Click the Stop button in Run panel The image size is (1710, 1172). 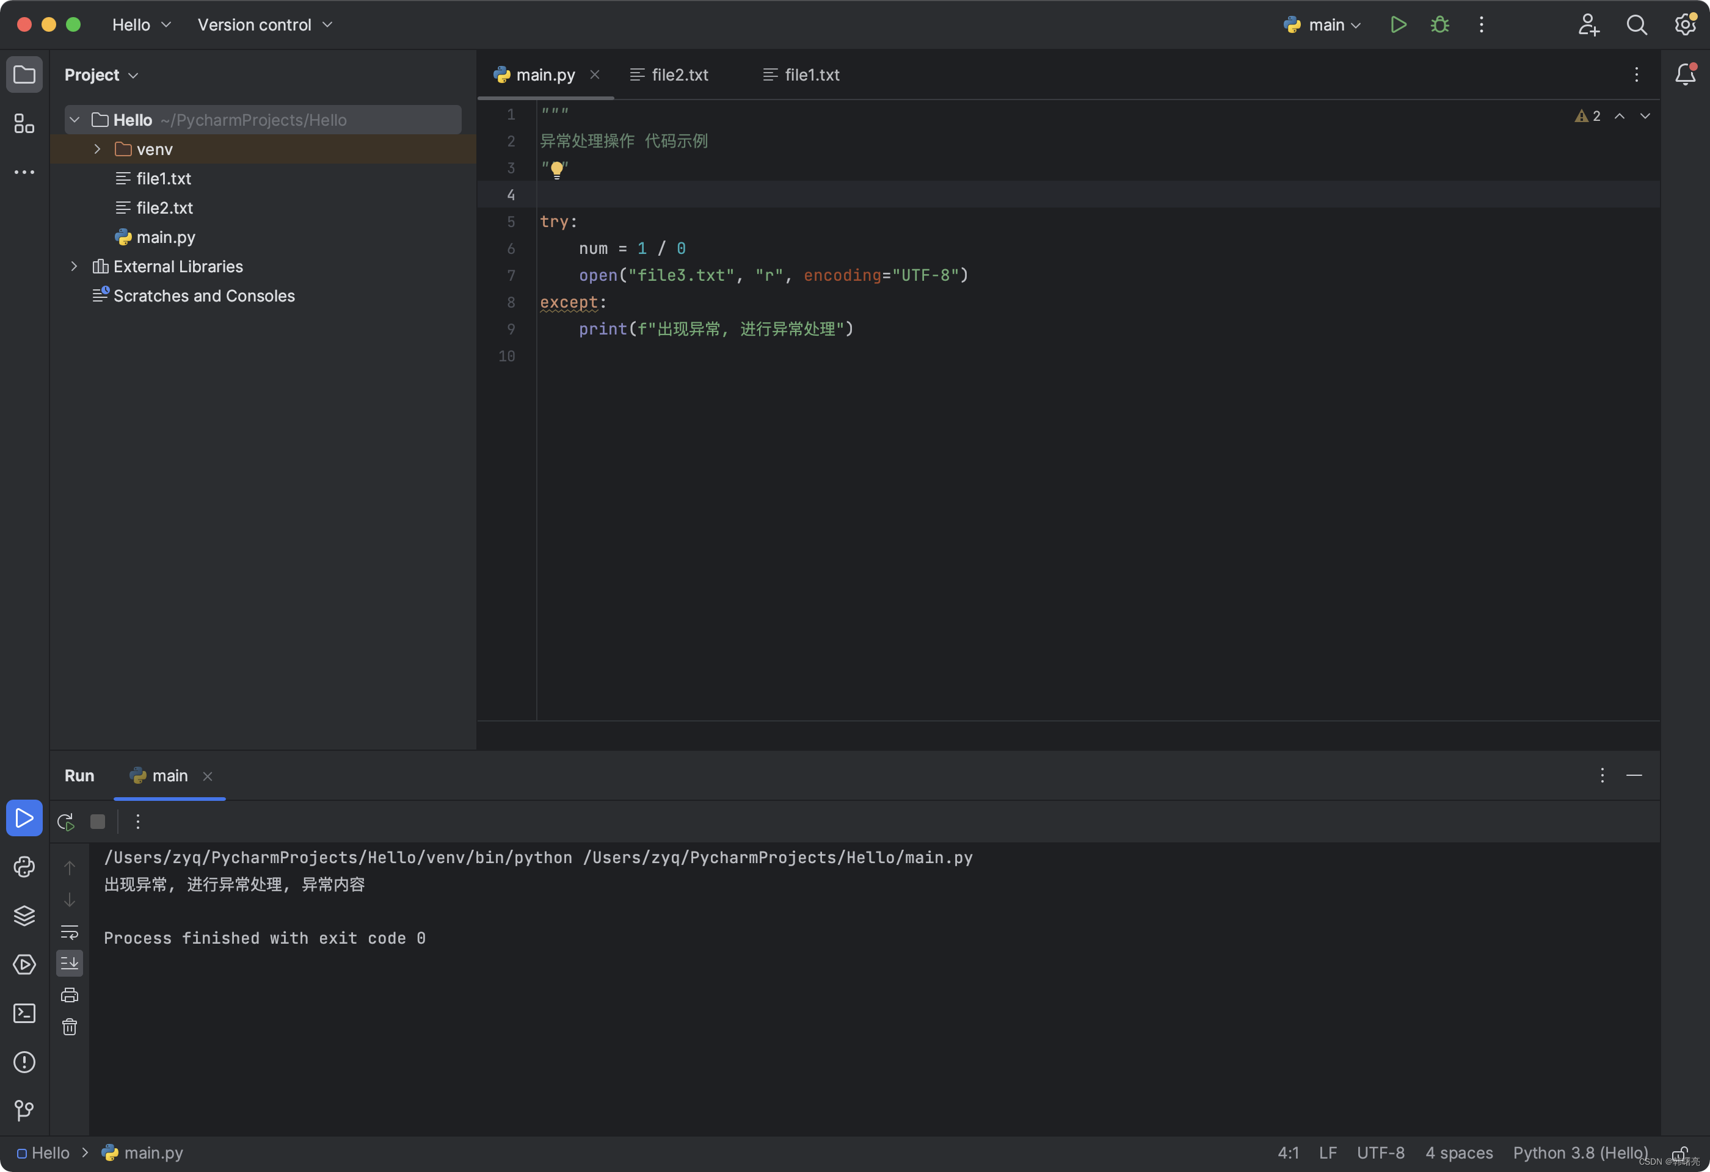coord(99,821)
